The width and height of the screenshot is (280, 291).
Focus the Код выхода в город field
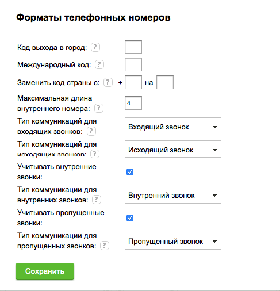coord(133,47)
